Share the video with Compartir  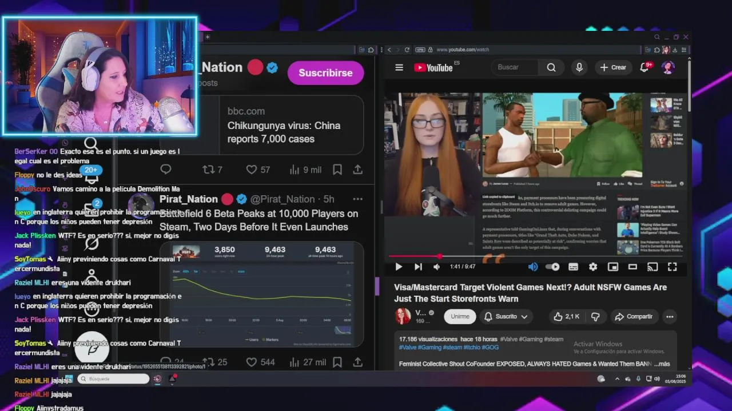(634, 316)
